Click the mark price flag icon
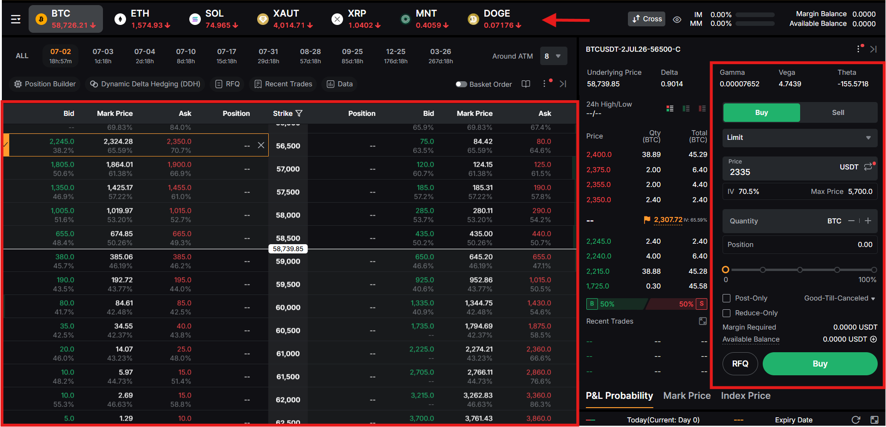The width and height of the screenshot is (886, 427). pyautogui.click(x=647, y=220)
